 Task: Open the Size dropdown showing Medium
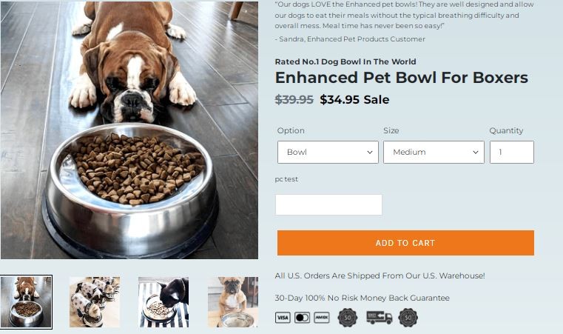[x=434, y=153]
